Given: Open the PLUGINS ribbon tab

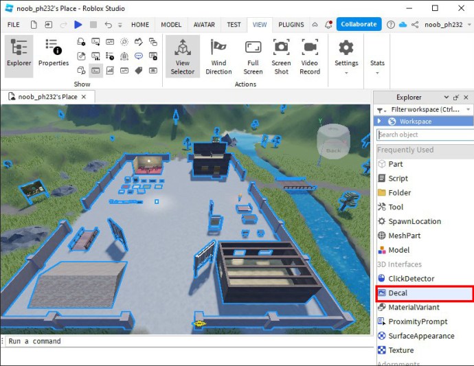Looking at the screenshot, I should click(291, 25).
